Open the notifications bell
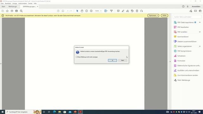203x114 pixels. pyautogui.click(x=187, y=6)
